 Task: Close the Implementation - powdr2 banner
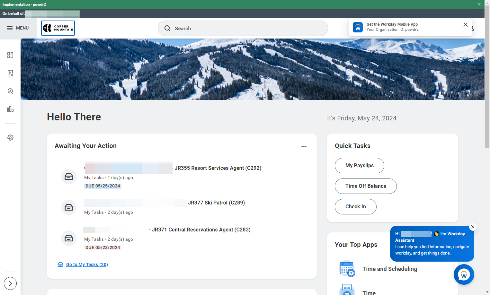click(x=479, y=4)
